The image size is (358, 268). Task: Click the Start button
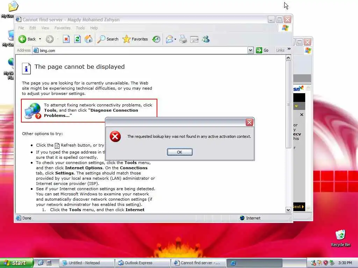click(16, 263)
